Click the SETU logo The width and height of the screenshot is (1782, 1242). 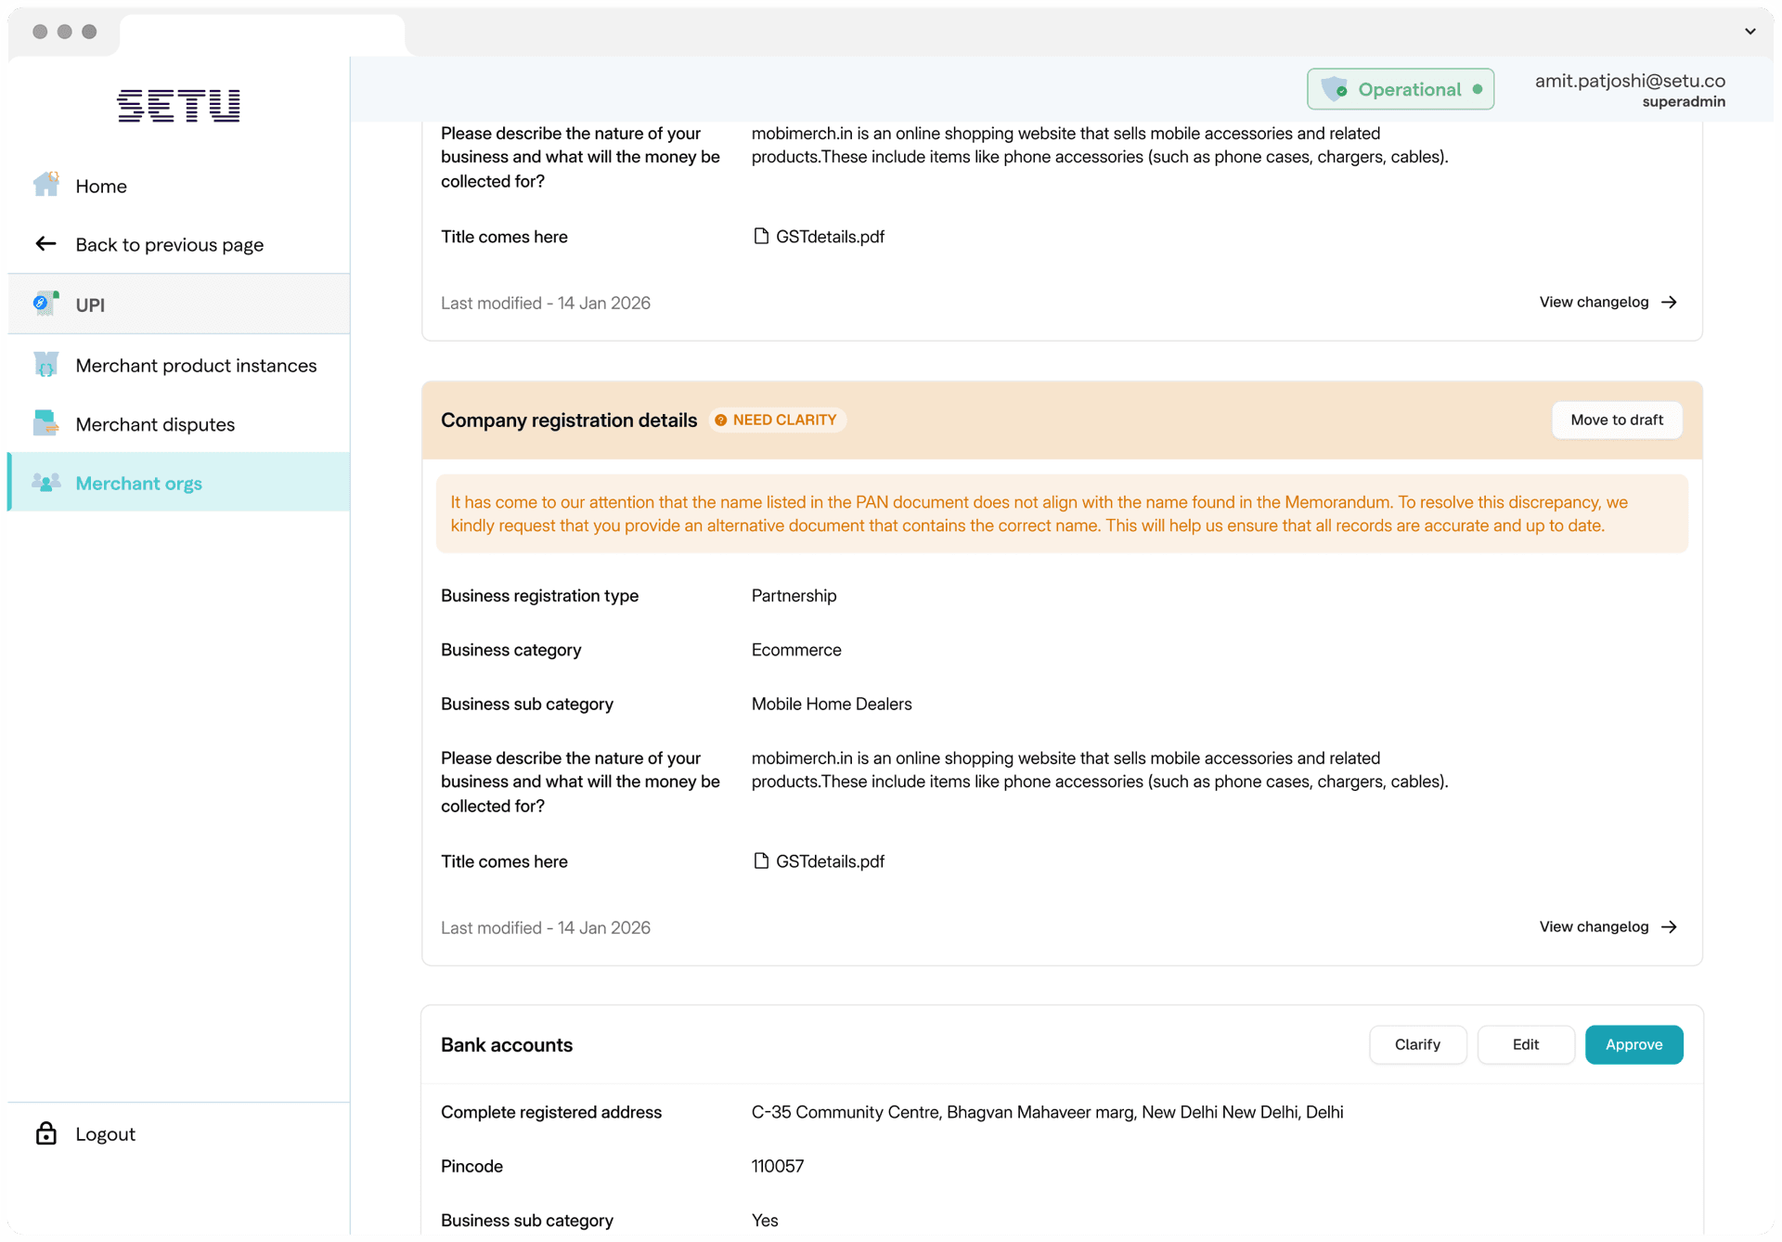point(178,106)
